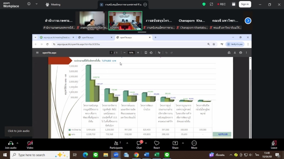Show next participants with right arrow
Viewport: 284px width, 159px height.
(248, 21)
